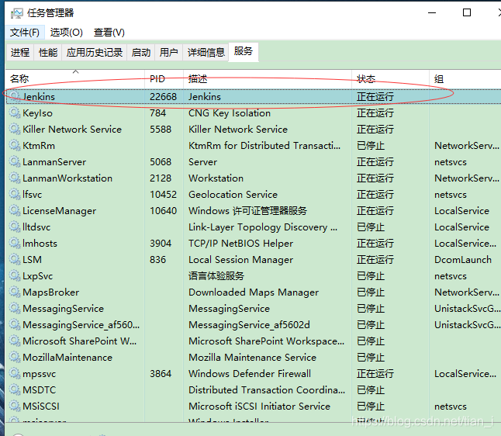Click the gear icon beside Jenkins service
The height and width of the screenshot is (436, 501).
[15, 96]
